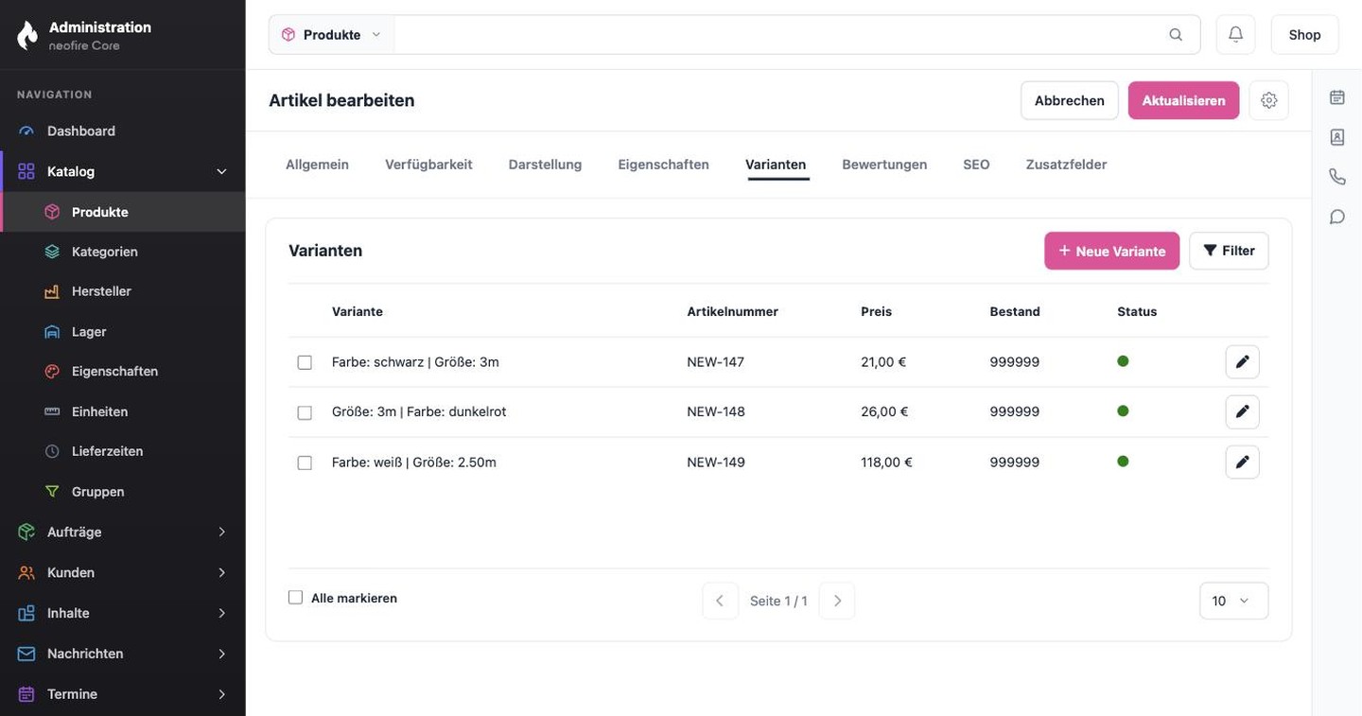Screen dimensions: 1362x716
Task: Select the 'Farbe: weiß | Größe: 2.50m' checkbox
Action: tap(305, 463)
